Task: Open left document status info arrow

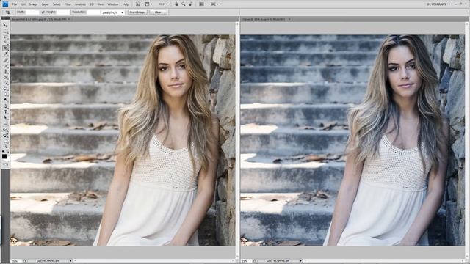Action: [70, 261]
